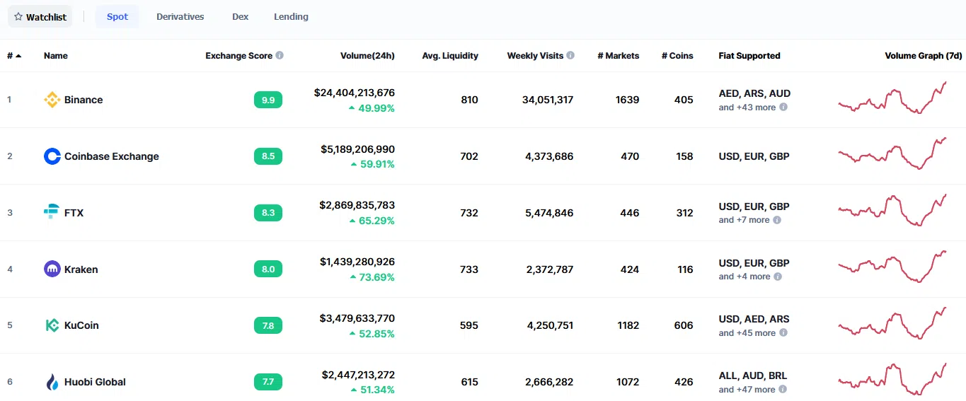Screen dimensions: 966x401
Task: Click Binance volume $24,404,213,676
Action: click(x=355, y=93)
